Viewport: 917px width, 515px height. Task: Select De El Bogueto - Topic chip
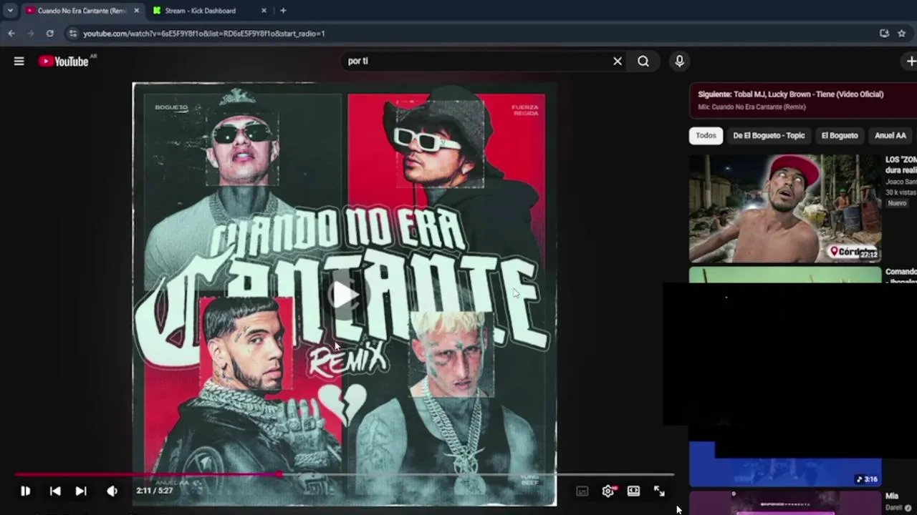click(x=769, y=135)
